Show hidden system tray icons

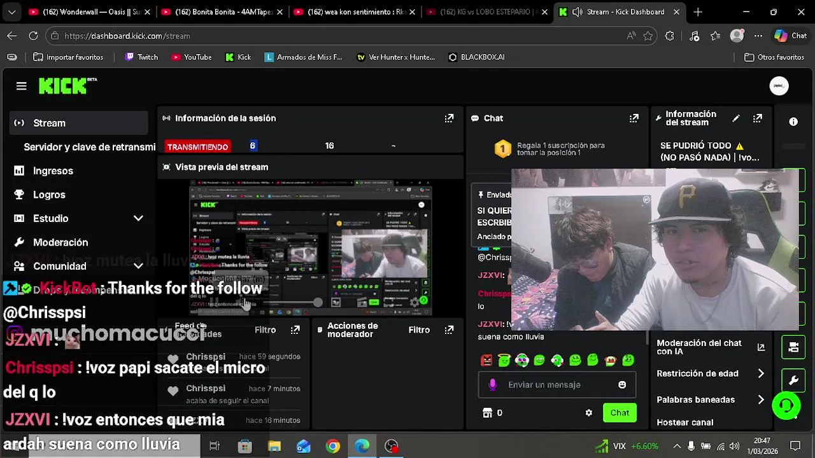point(677,446)
